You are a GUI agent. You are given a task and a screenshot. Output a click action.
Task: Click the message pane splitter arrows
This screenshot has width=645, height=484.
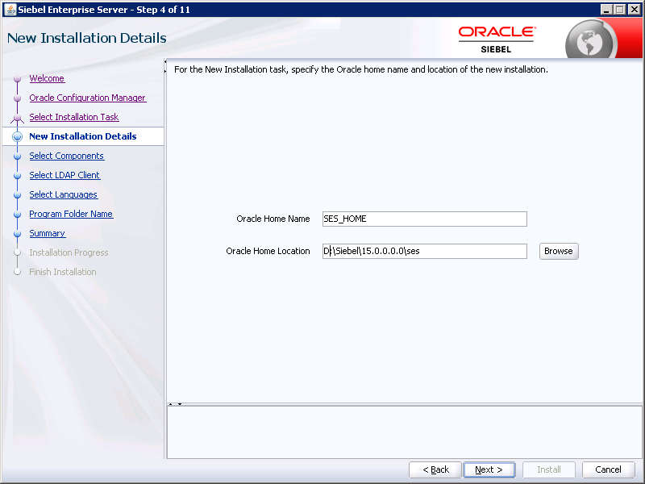175,404
